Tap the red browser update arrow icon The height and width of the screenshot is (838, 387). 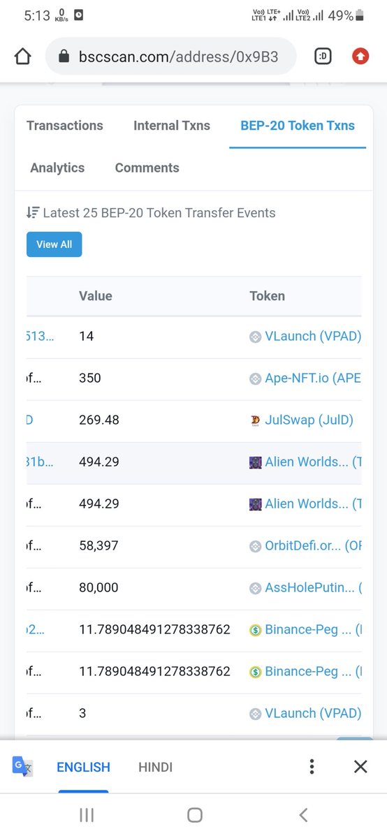360,57
